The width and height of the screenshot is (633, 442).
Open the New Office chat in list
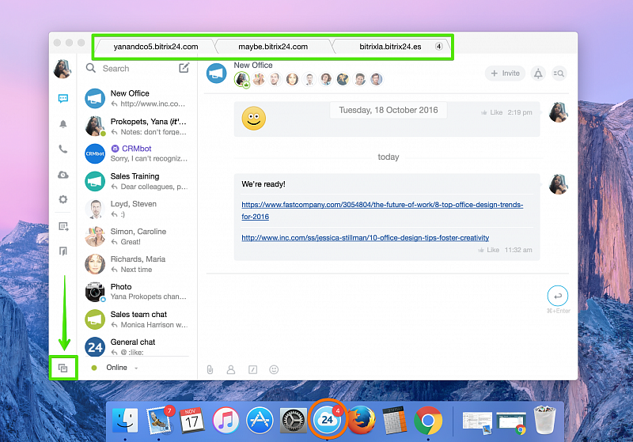137,98
